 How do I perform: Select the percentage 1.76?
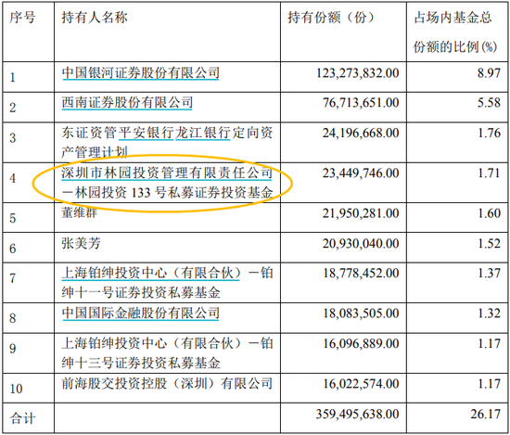pyautogui.click(x=489, y=133)
